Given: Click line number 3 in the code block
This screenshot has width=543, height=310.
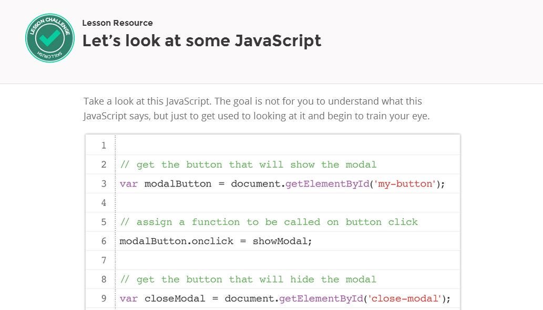Looking at the screenshot, I should click(103, 183).
